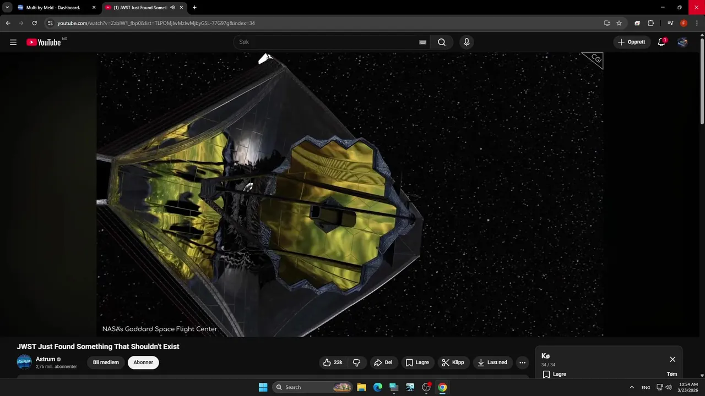
Task: Click the Bli medlem button
Action: click(106, 362)
